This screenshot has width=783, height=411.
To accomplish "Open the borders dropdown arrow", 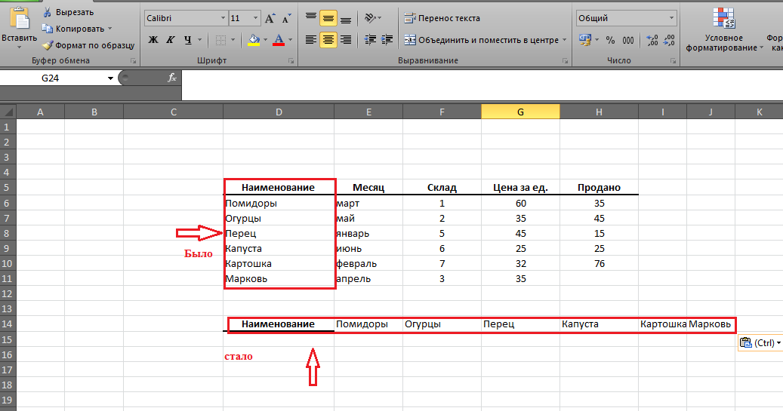I will [x=233, y=39].
